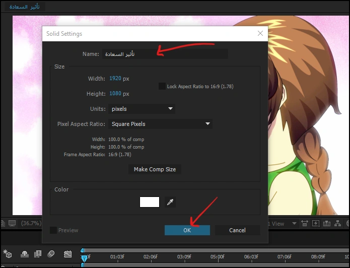
Task: Click the Fast Previews lightning icon
Action: 316,223
